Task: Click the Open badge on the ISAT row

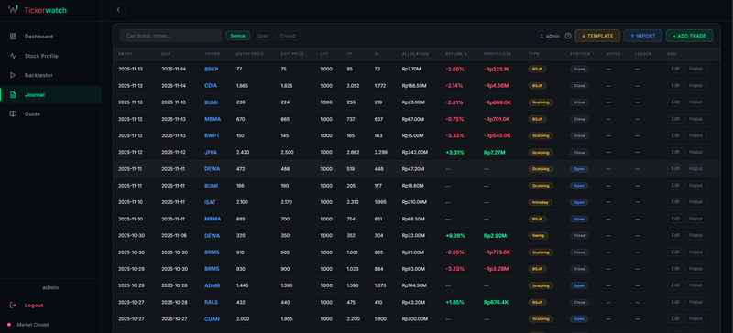Action: click(x=579, y=202)
